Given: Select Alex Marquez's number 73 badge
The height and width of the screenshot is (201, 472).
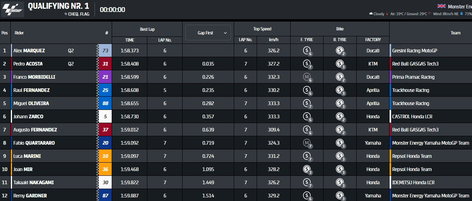Looking at the screenshot, I should (105, 51).
